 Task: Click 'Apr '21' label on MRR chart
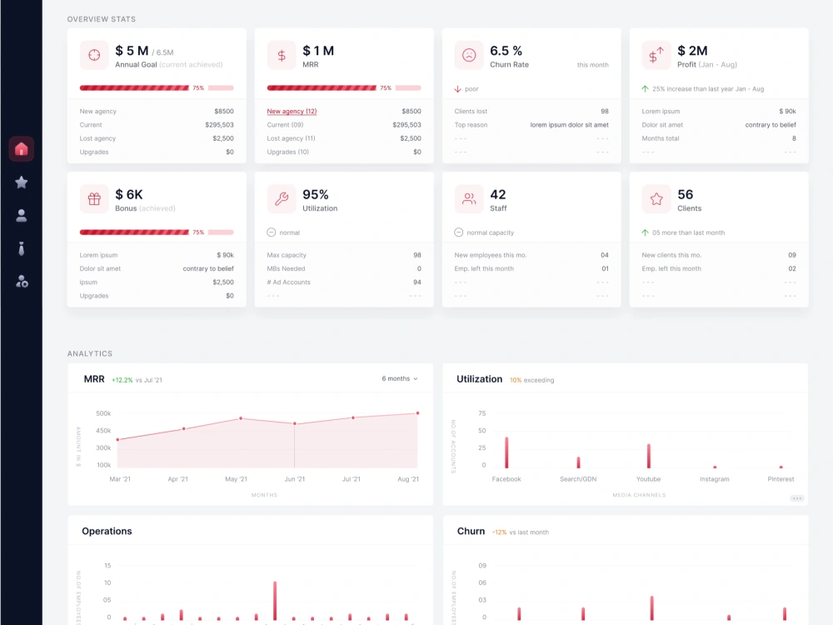click(x=178, y=479)
